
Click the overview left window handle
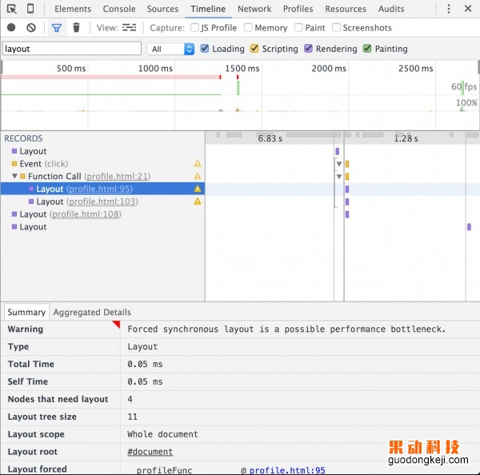tap(2, 67)
